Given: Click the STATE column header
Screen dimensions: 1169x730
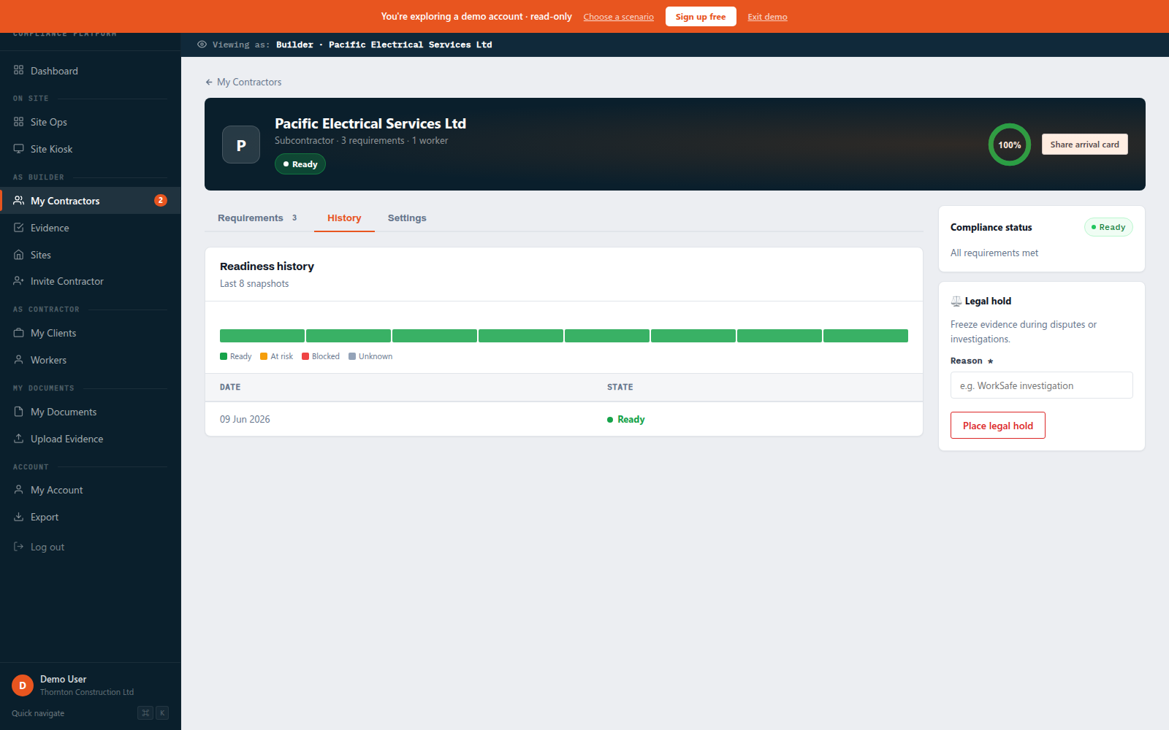Looking at the screenshot, I should (620, 387).
